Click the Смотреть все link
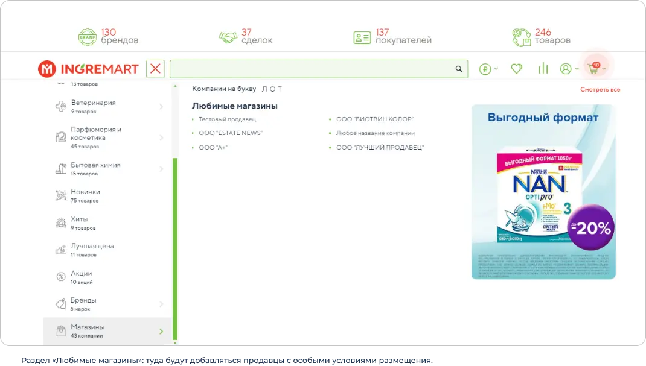 (x=600, y=89)
